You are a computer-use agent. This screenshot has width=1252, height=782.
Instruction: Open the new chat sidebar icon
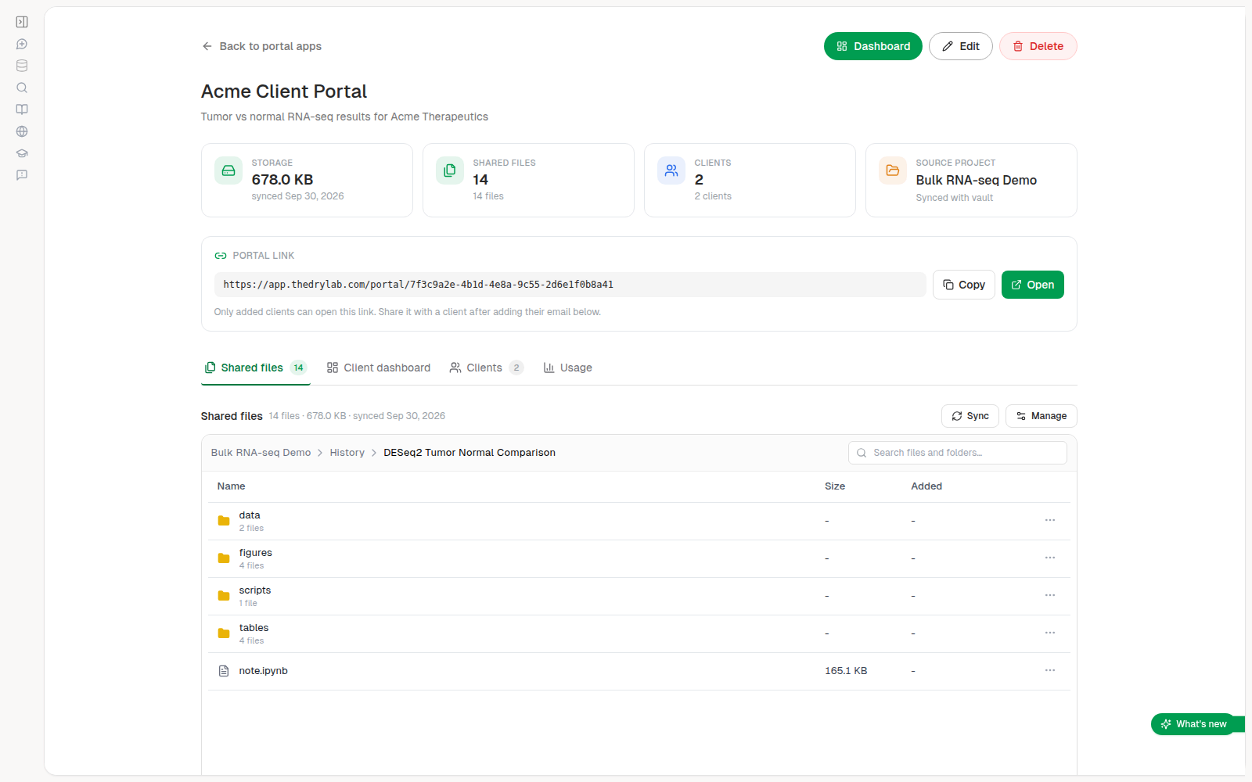coord(22,44)
